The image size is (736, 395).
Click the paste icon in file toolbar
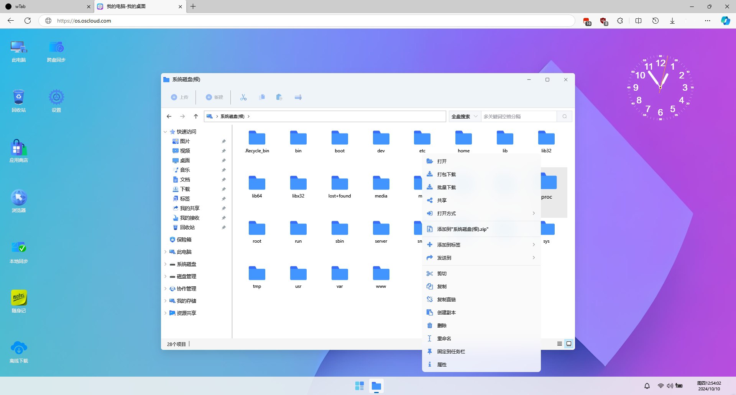[279, 97]
